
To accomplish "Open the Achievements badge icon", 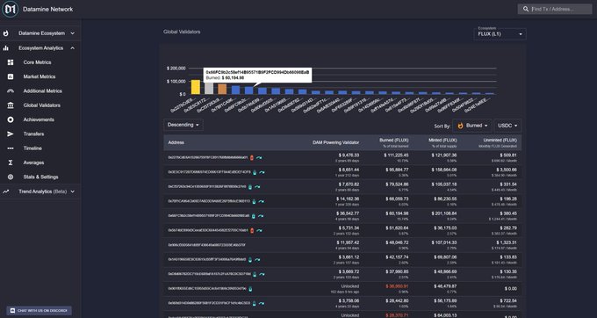I will pos(11,119).
